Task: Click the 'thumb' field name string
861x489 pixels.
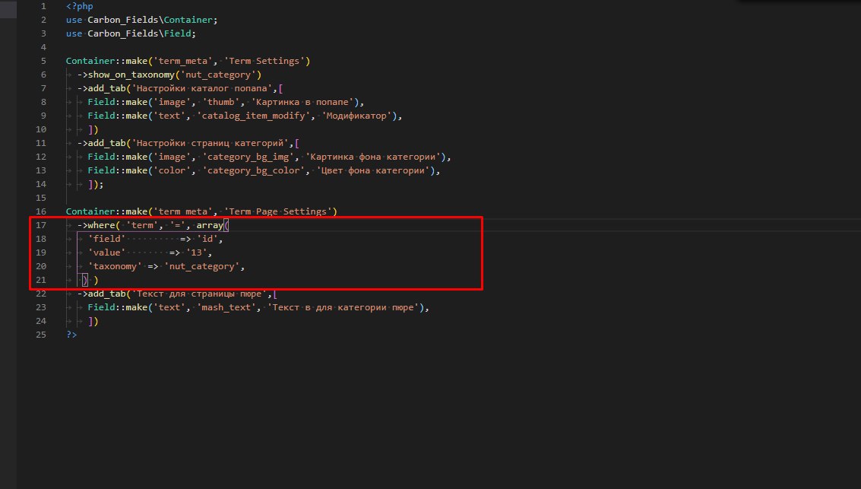Action: (220, 102)
